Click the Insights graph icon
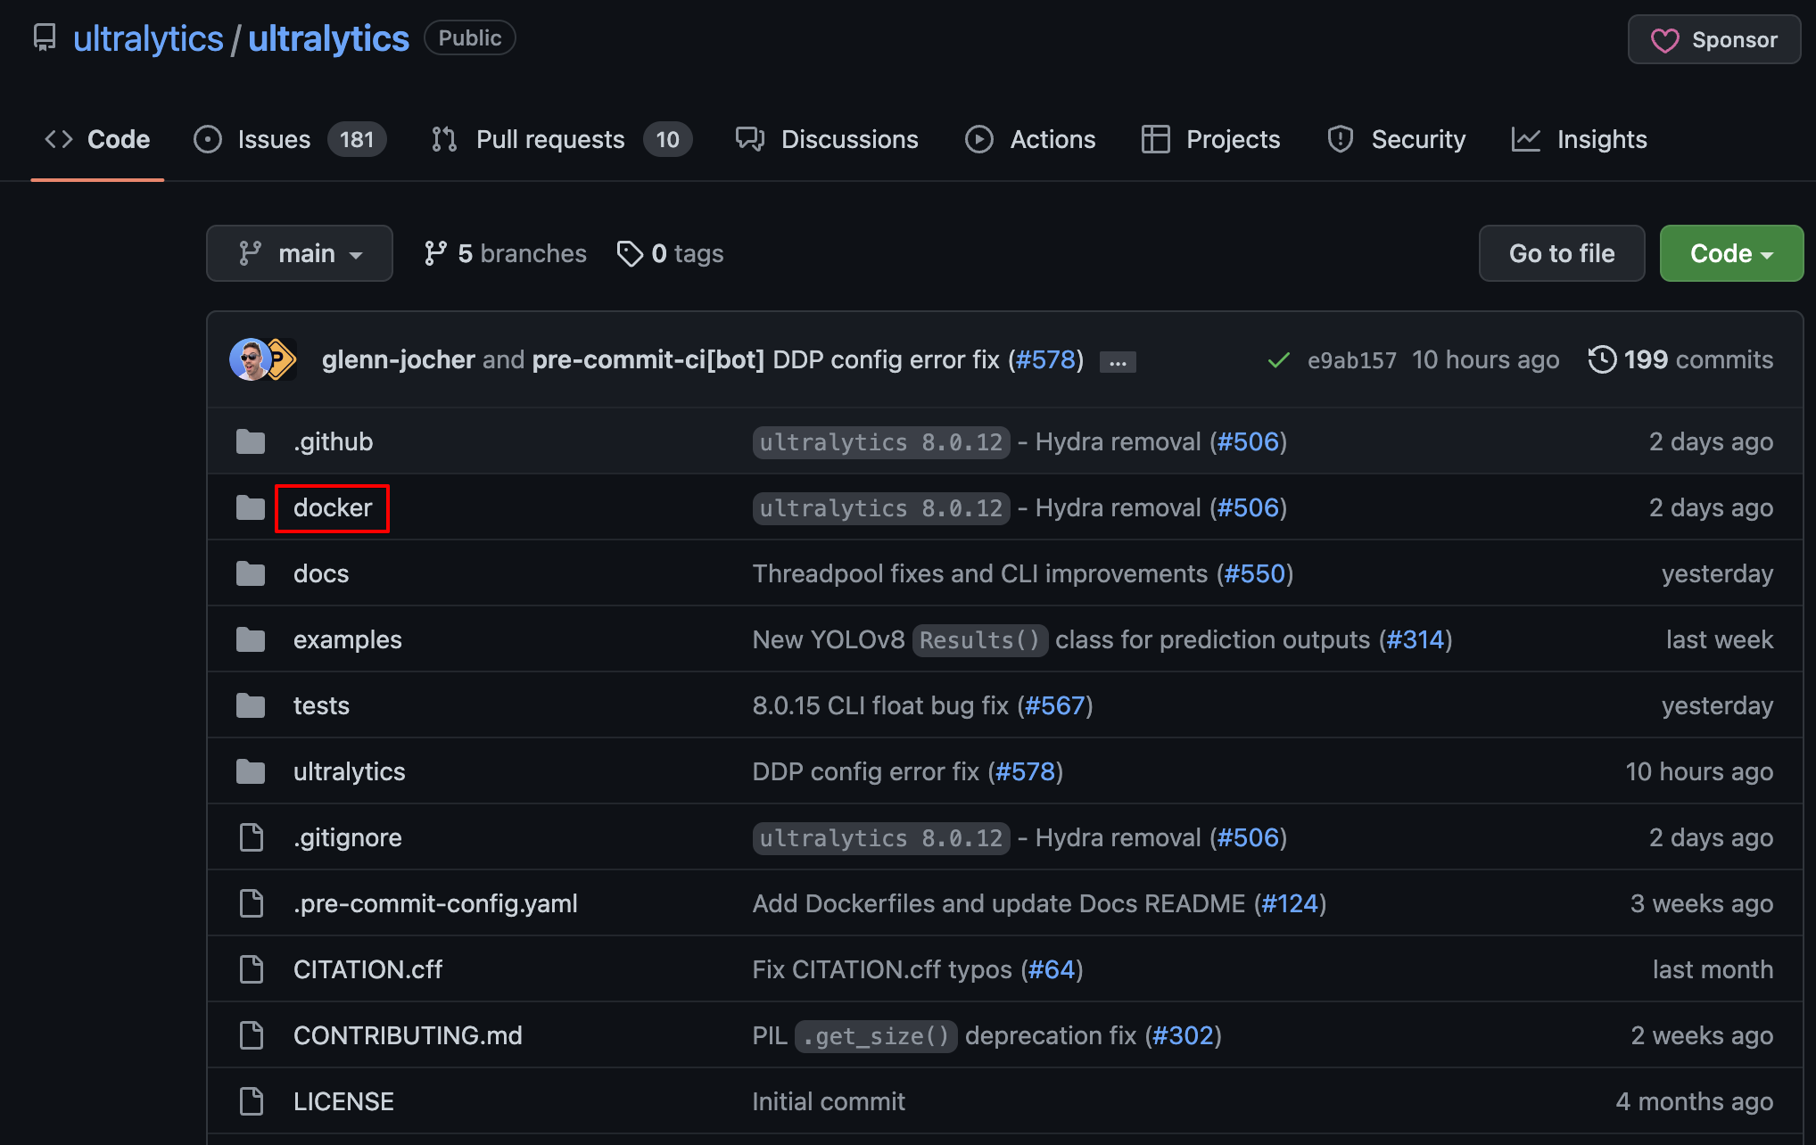Viewport: 1816px width, 1145px height. click(1525, 139)
